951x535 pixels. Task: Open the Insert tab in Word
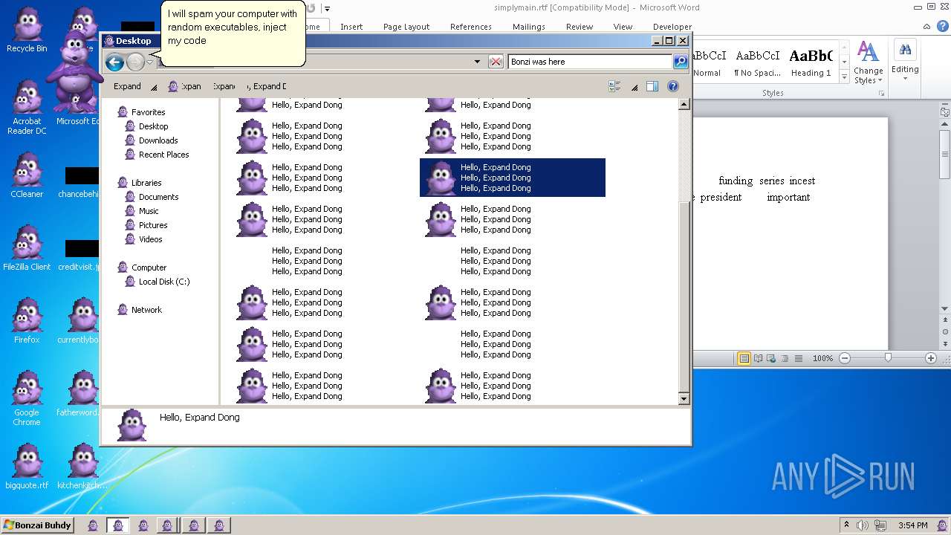[351, 27]
